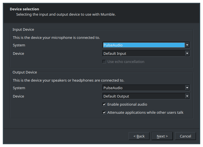Click the arrow beside Default Input

pos(187,53)
